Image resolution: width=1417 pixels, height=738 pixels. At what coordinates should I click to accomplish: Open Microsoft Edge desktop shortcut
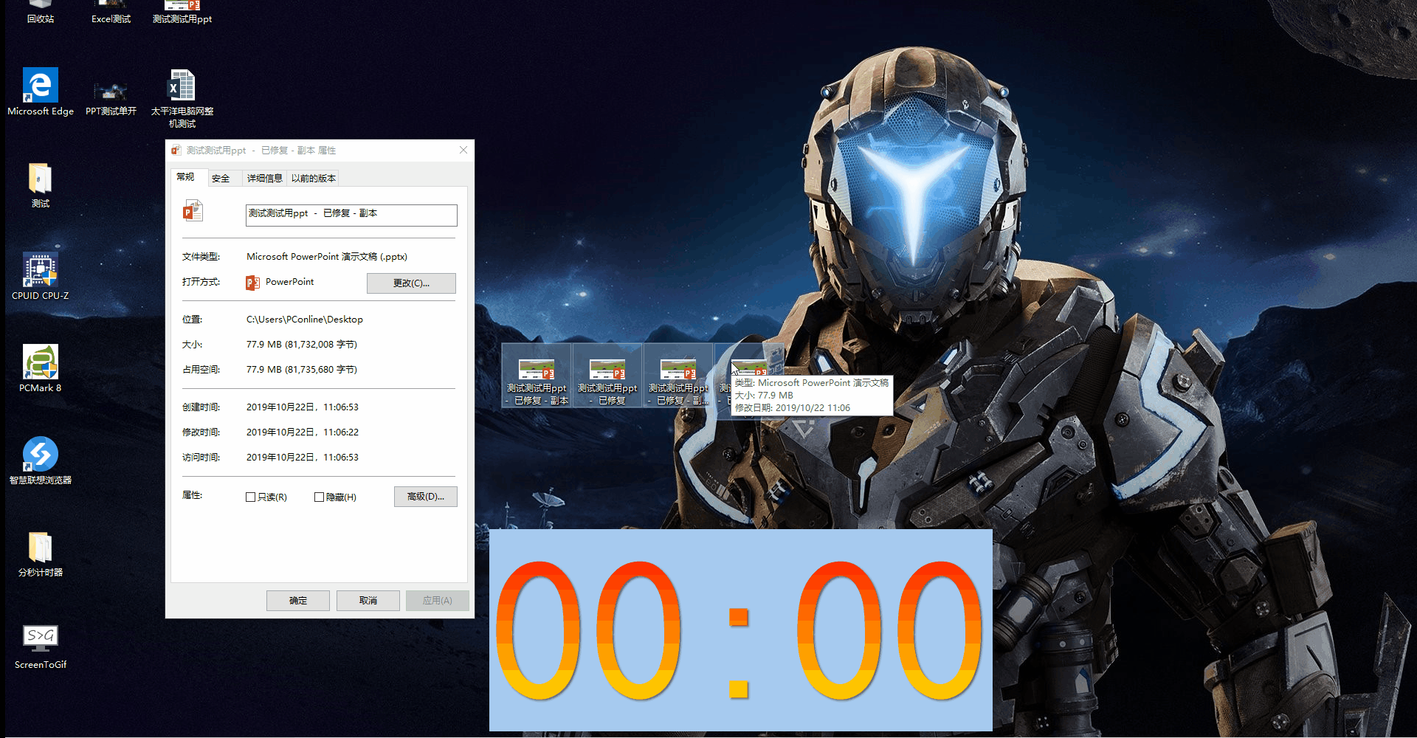click(x=41, y=92)
